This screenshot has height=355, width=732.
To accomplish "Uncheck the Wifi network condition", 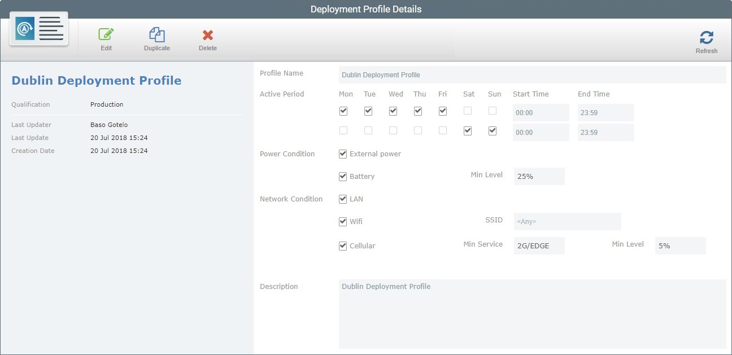I will click(342, 221).
